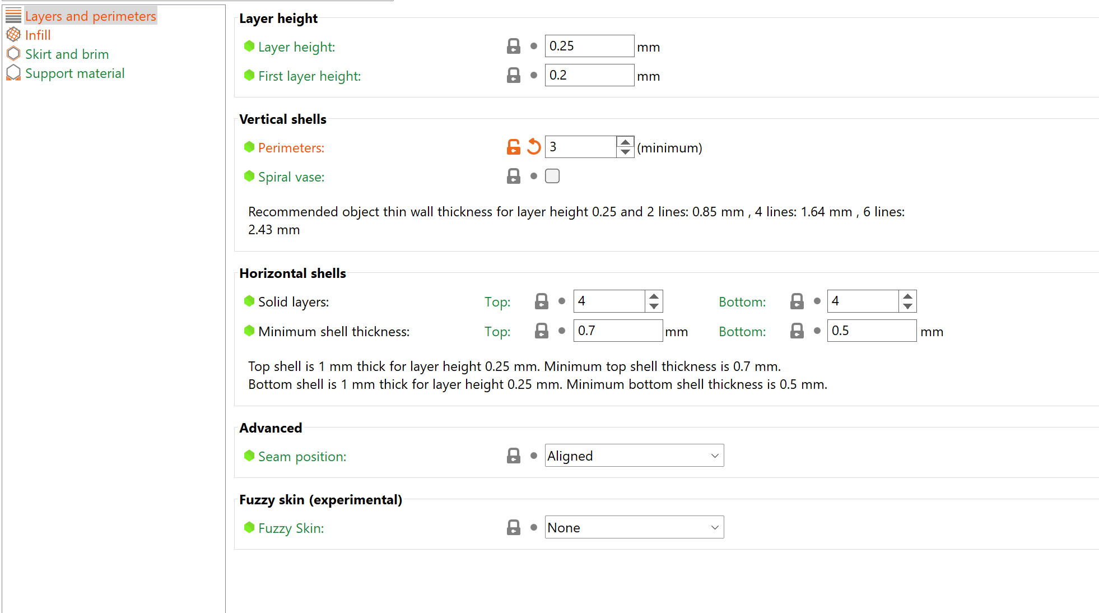Select Skirt and brim in sidebar
1099x613 pixels.
point(67,54)
